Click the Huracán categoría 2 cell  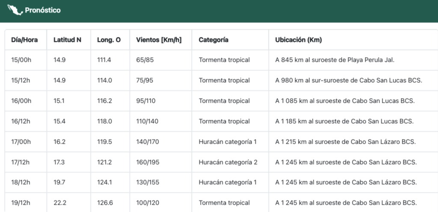click(x=228, y=162)
